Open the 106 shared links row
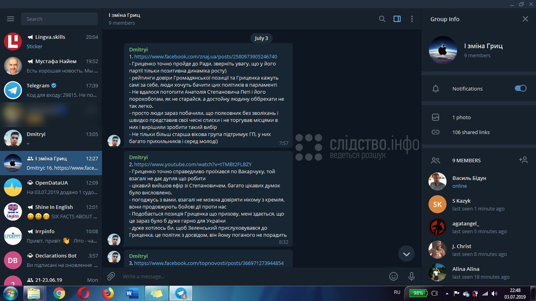 479,132
